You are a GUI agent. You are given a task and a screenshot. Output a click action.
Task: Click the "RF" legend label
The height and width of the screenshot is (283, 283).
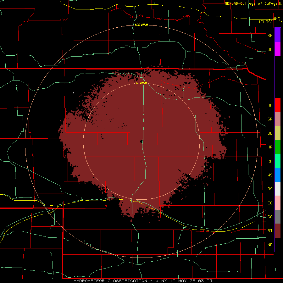(270, 35)
